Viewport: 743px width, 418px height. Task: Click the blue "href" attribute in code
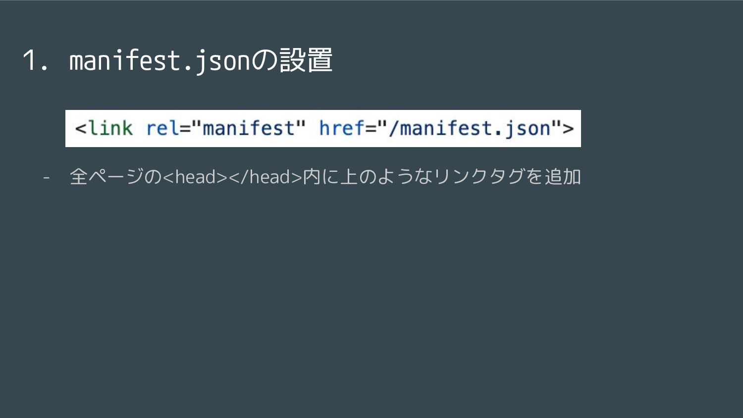341,128
